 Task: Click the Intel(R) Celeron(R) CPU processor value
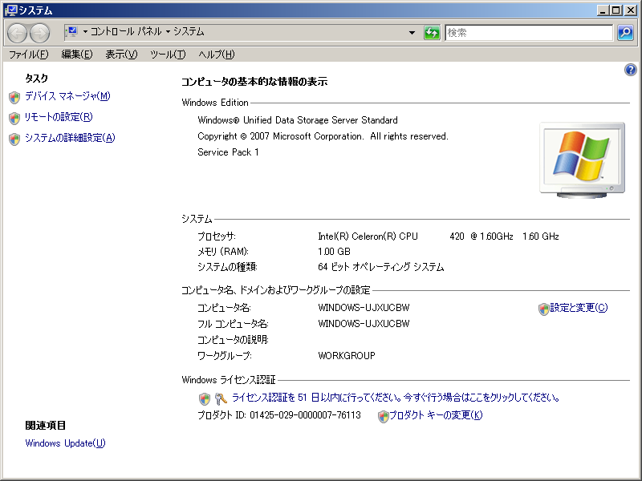coord(438,236)
